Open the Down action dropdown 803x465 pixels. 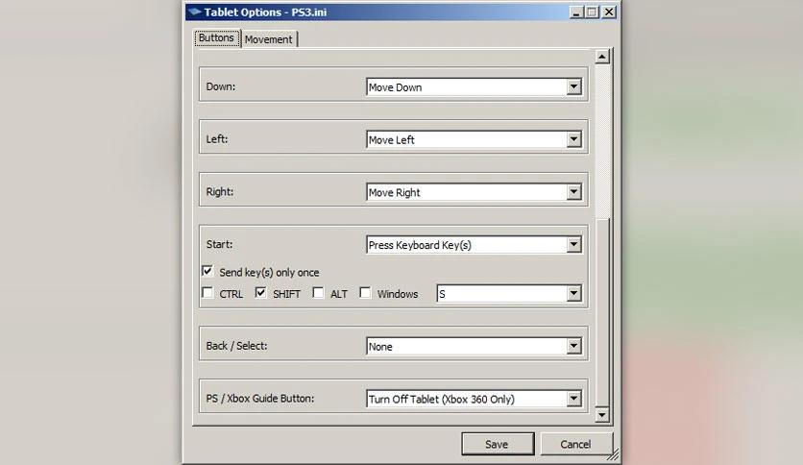(474, 87)
